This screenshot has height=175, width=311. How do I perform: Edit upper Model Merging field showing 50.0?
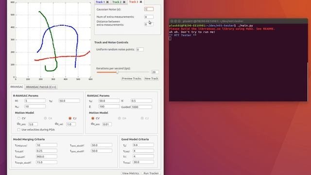pos(102,145)
